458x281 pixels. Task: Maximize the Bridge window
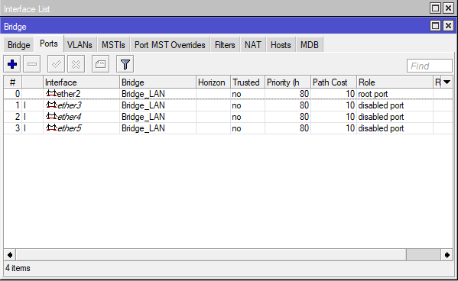click(x=436, y=26)
